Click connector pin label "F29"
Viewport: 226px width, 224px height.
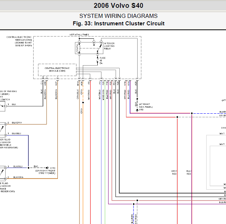[x=118, y=83]
